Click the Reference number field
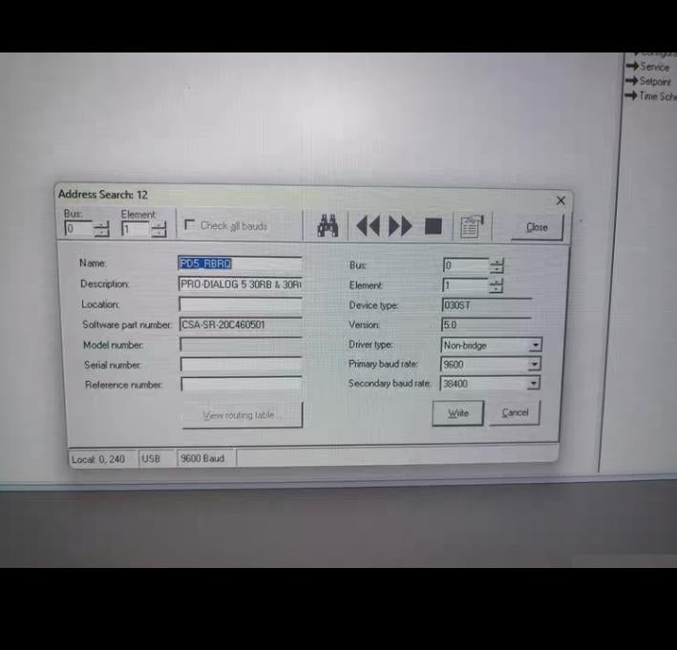Viewport: 677px width, 650px height. [242, 384]
